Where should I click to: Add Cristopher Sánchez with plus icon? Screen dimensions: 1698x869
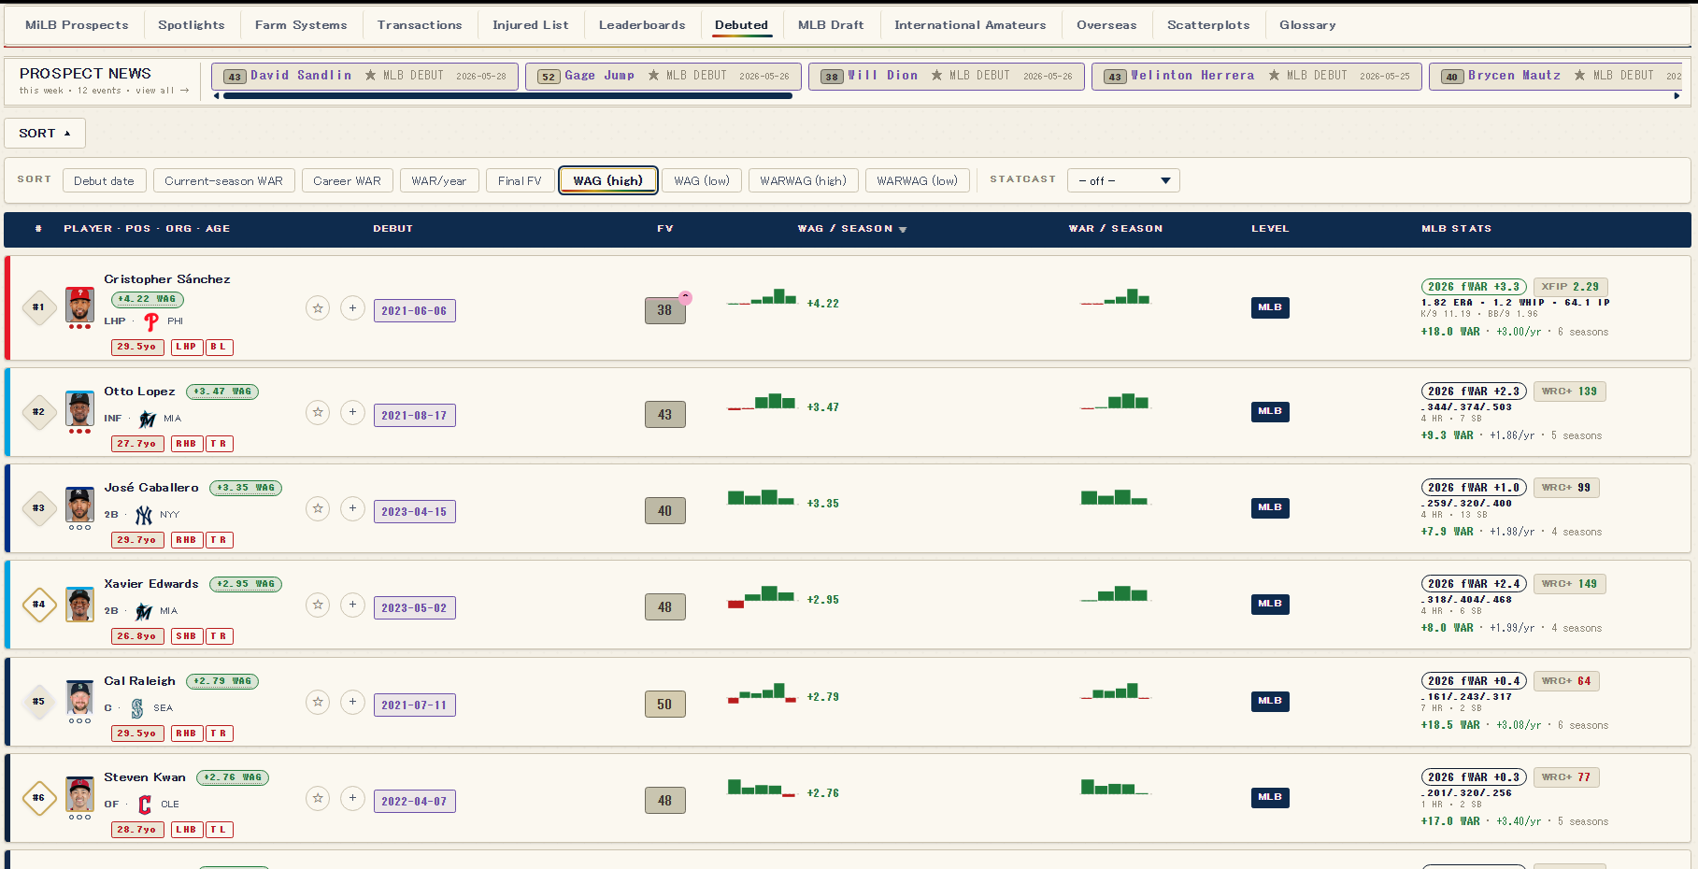click(x=352, y=307)
